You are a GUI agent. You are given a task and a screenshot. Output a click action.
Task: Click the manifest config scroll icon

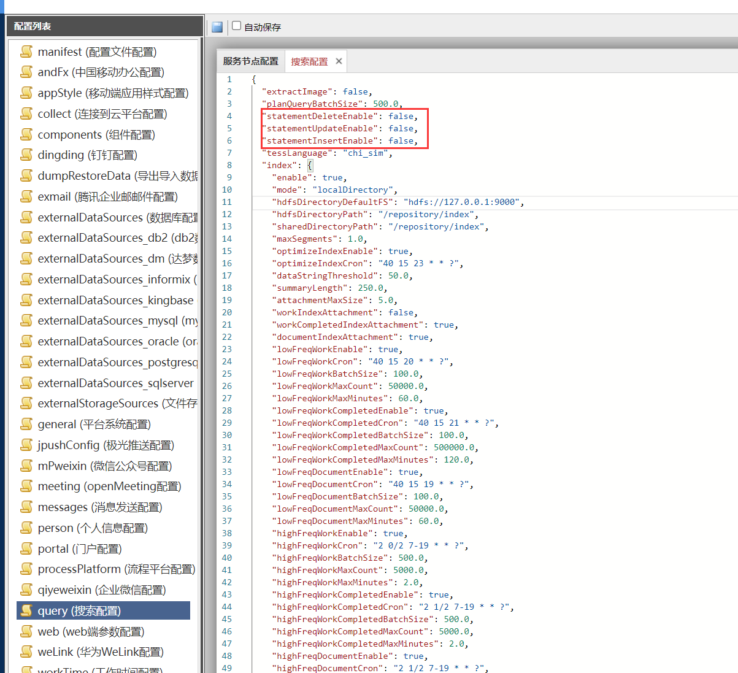[x=26, y=52]
